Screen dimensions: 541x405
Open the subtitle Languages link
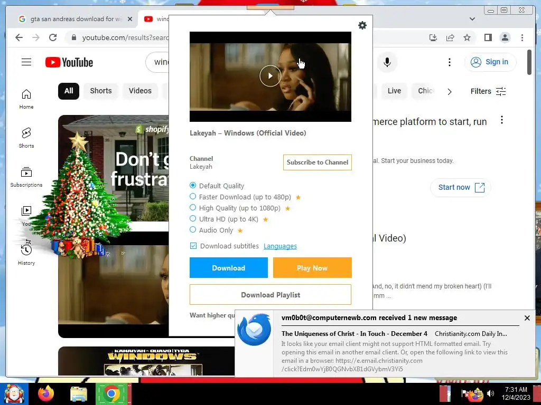tap(280, 246)
